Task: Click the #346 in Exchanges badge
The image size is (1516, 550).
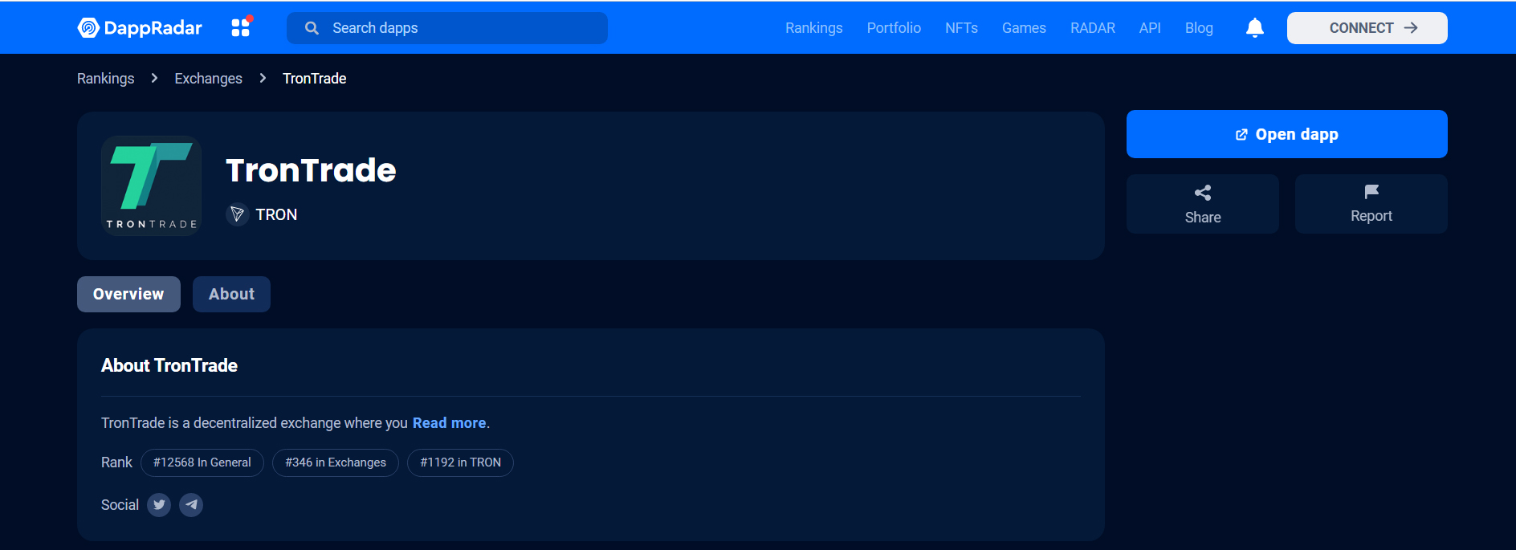Action: coord(336,462)
